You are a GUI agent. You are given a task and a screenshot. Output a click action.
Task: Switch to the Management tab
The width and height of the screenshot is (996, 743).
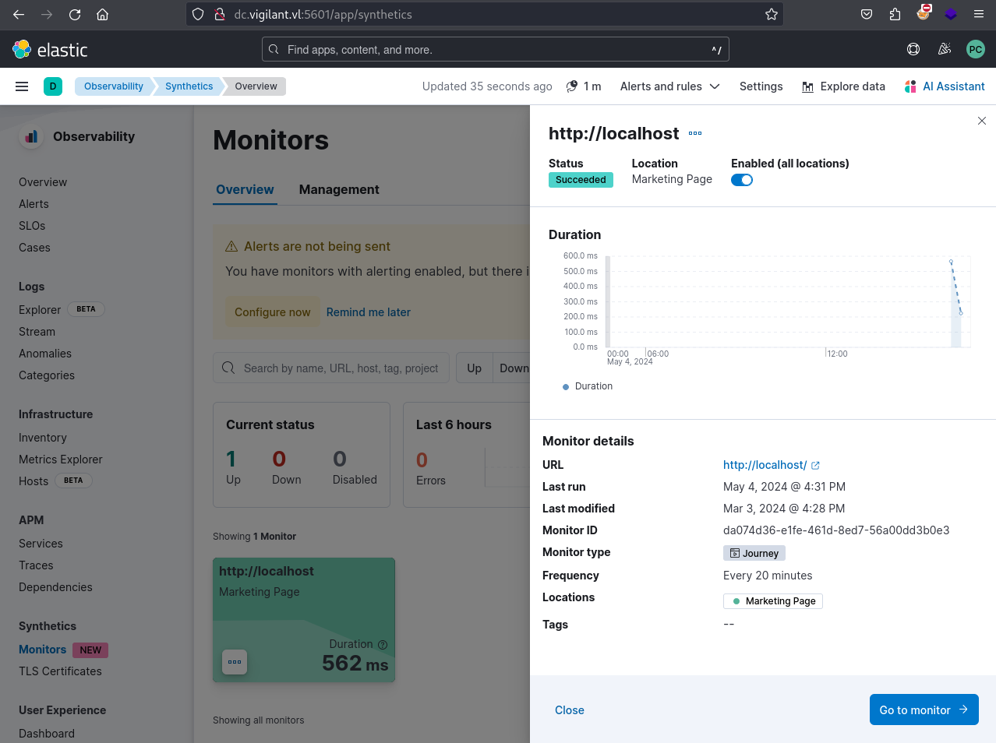pos(339,189)
